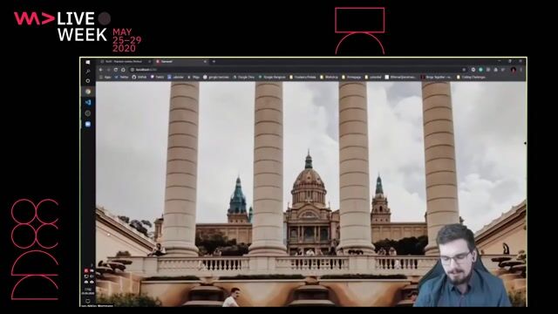Switch to the first browser tab
This screenshot has height=314, width=558.
point(126,62)
